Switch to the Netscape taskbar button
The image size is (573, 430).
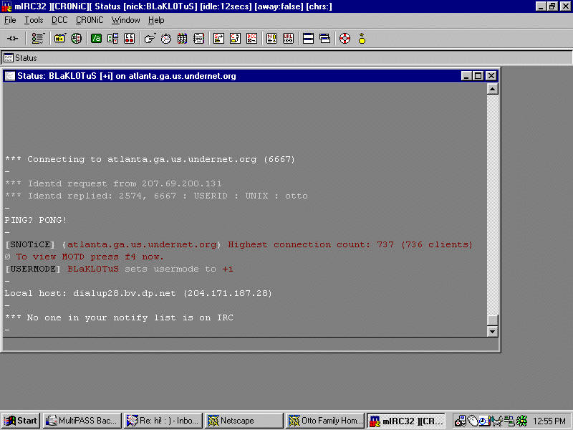point(244,421)
